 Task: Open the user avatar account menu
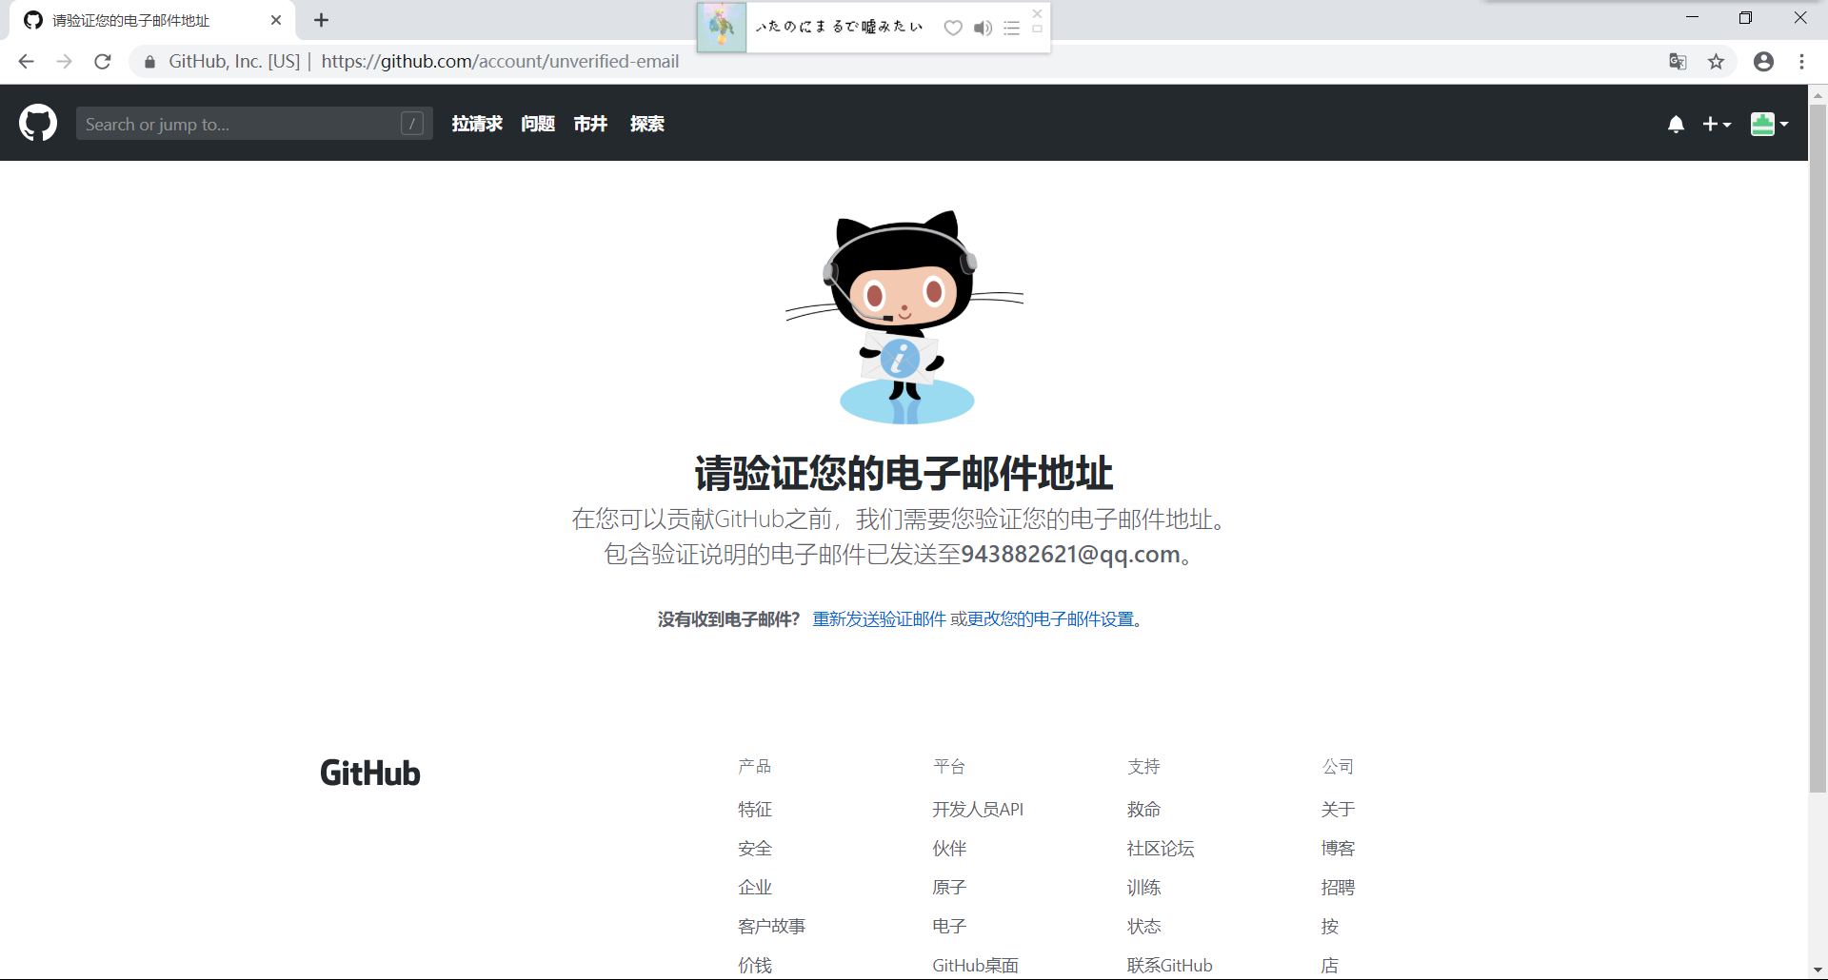point(1769,124)
